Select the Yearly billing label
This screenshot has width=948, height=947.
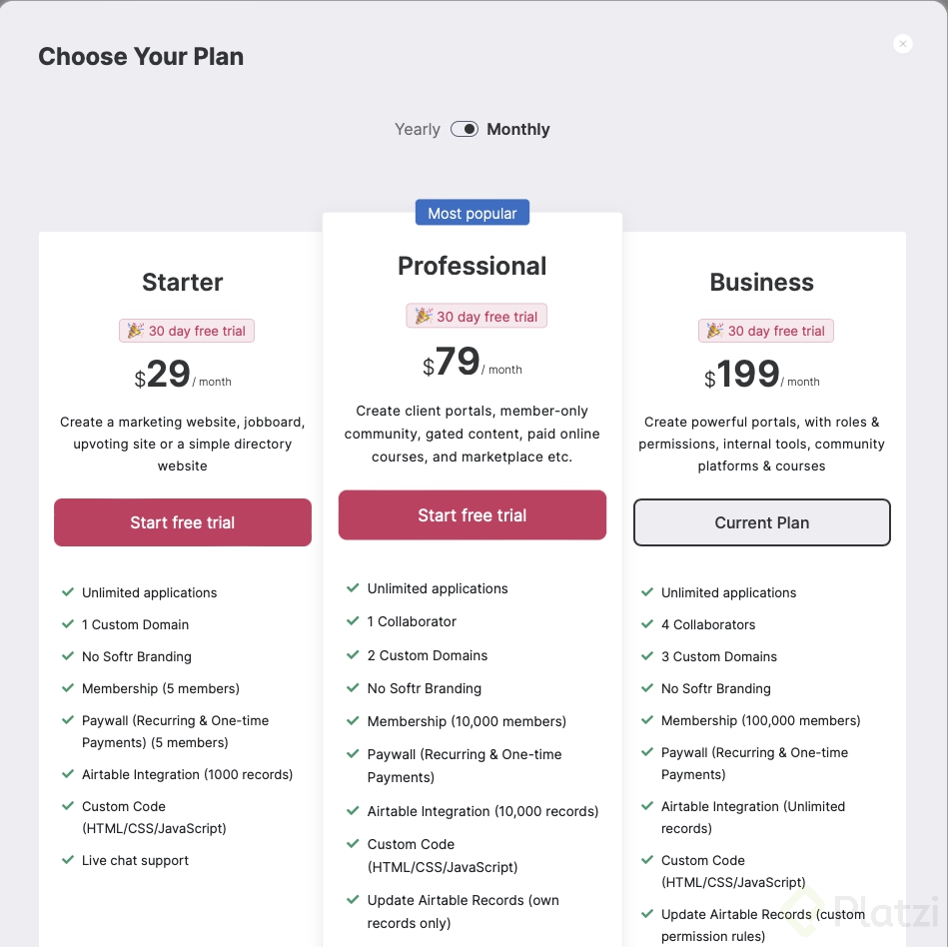coord(418,129)
